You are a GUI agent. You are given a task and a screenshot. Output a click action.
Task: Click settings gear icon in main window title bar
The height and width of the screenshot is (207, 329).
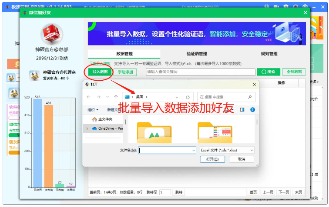(305, 7)
